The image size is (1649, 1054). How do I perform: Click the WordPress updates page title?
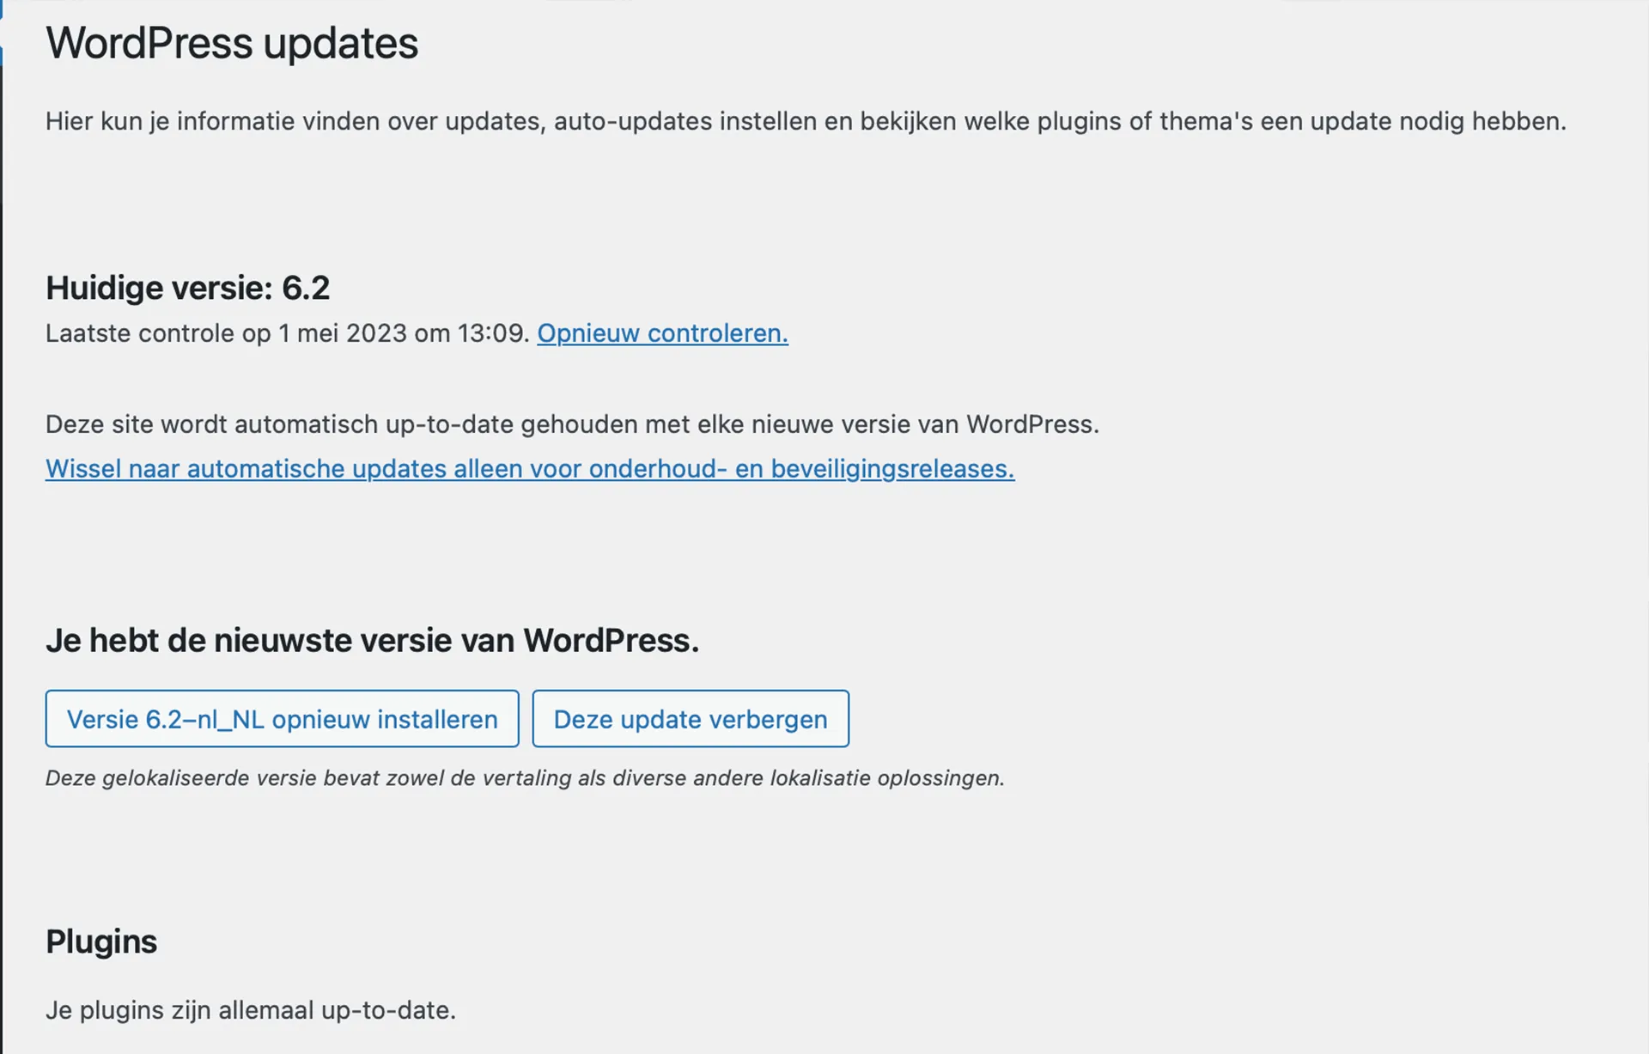[232, 43]
